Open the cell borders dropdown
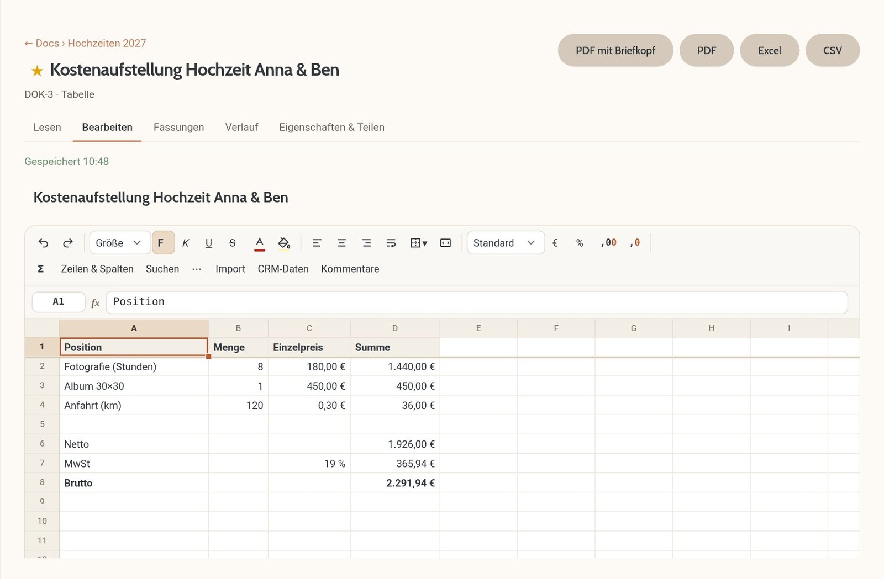884x579 pixels. [x=419, y=243]
